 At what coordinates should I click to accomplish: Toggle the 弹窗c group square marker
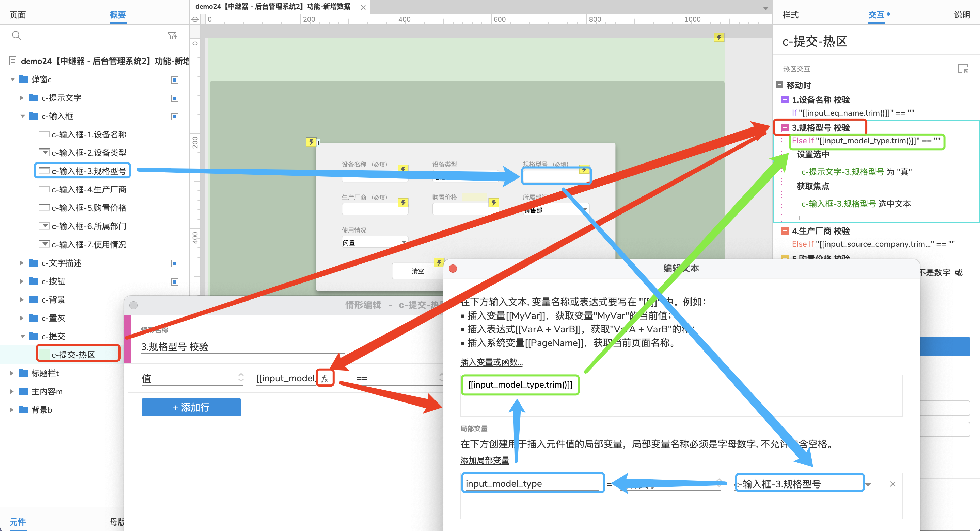pos(175,80)
